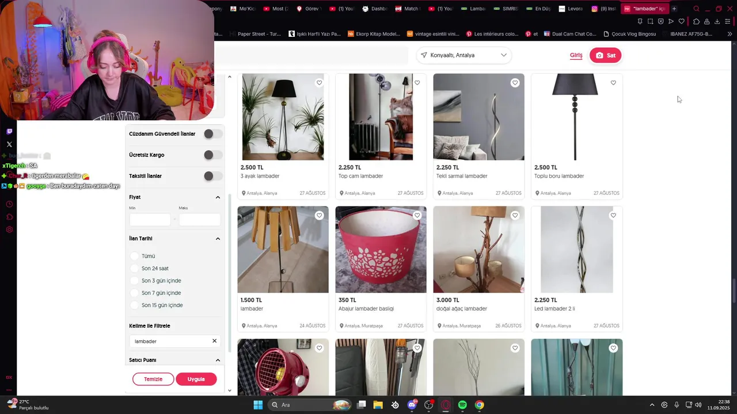This screenshot has height=414, width=737.
Task: Open Discord from the taskbar
Action: (x=412, y=405)
